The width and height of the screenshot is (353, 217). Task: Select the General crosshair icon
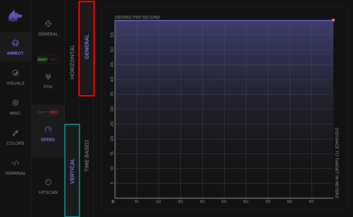pos(48,24)
